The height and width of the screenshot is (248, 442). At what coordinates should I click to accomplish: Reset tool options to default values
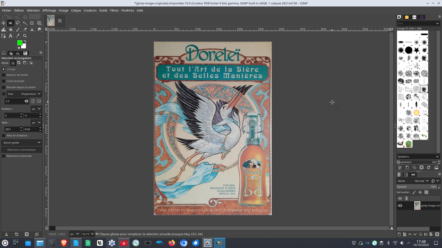(37, 234)
